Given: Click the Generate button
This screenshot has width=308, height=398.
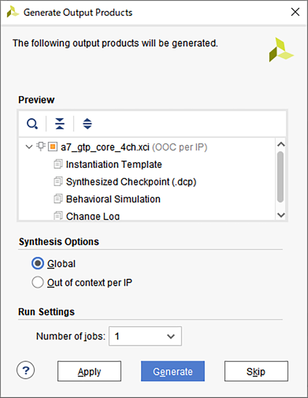Looking at the screenshot, I should (173, 371).
